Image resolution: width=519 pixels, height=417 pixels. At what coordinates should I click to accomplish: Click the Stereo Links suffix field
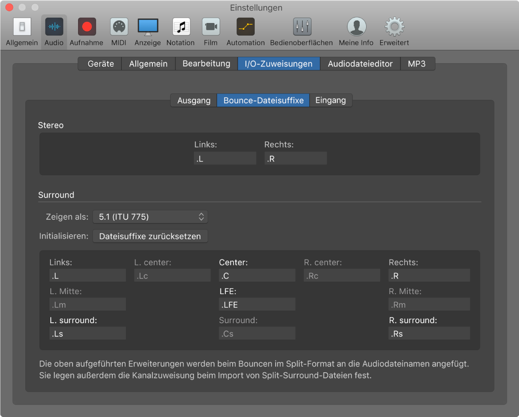pos(225,159)
